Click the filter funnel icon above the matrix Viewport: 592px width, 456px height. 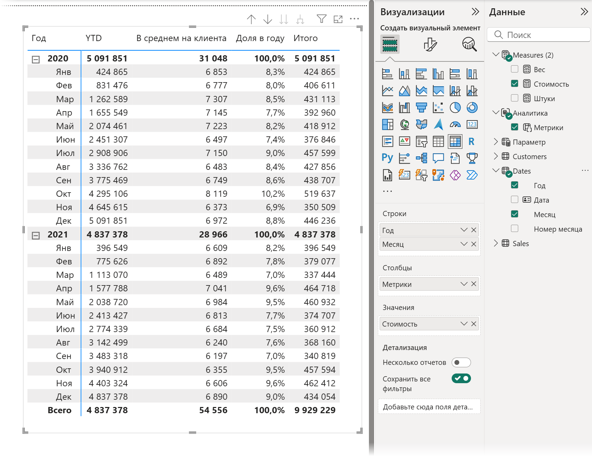click(x=321, y=19)
